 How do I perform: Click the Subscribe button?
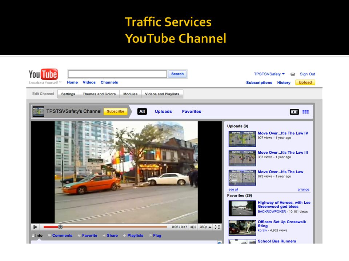coord(116,111)
